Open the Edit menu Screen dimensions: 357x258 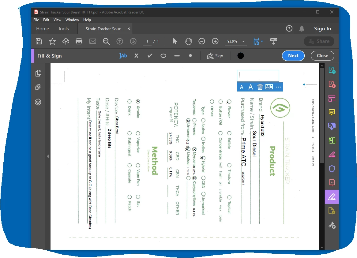pyautogui.click(x=46, y=20)
